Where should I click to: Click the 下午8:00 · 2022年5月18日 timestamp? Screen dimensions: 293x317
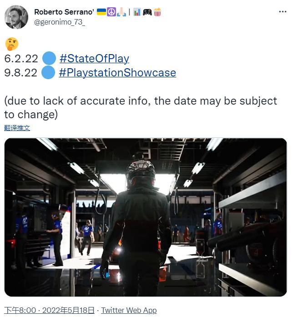point(50,310)
